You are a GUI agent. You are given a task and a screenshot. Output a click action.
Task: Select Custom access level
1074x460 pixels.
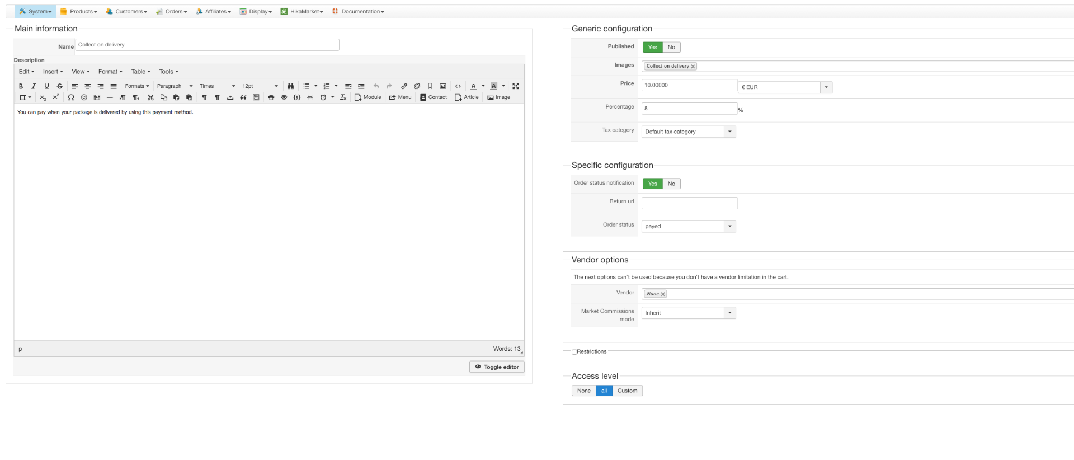(627, 391)
